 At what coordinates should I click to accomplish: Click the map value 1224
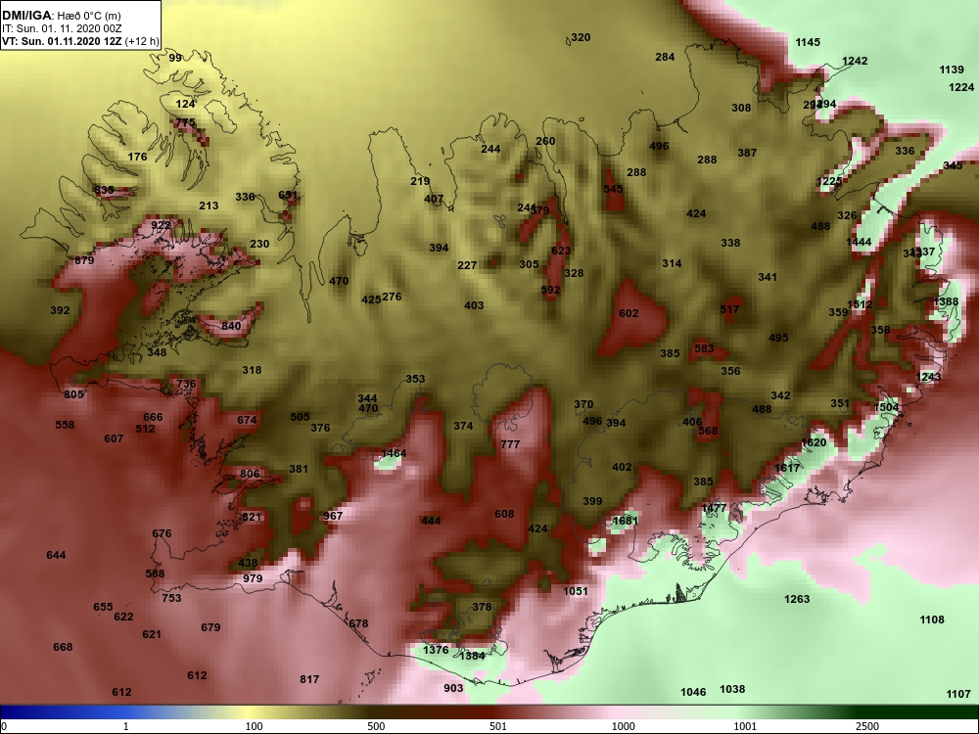(961, 87)
